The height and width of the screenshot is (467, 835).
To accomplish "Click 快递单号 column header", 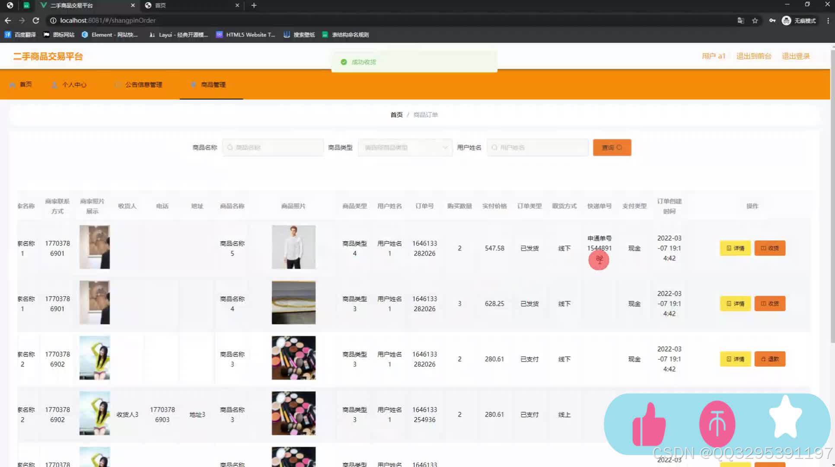I will click(x=599, y=206).
